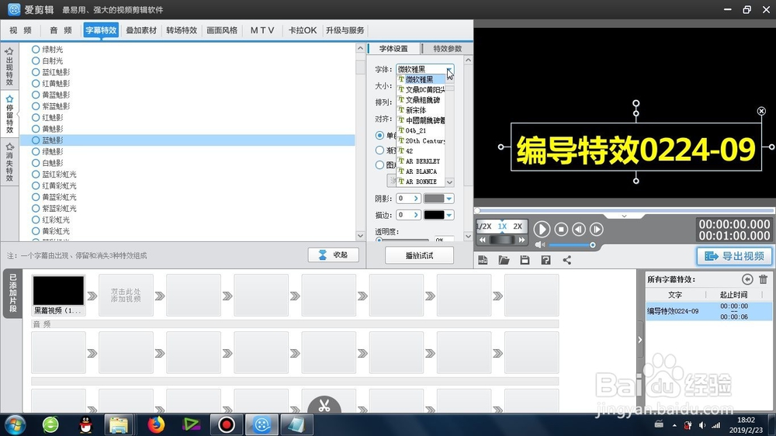Open the stroke color dropdown arrow
Screen dimensions: 776x436
[x=449, y=215]
